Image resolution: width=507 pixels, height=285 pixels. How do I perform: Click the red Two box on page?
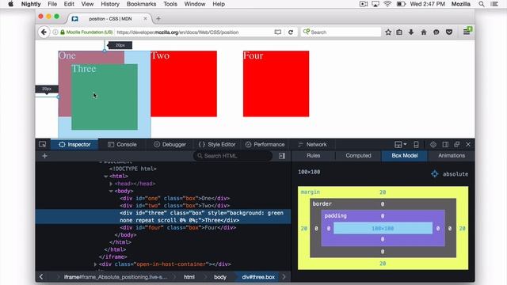point(184,84)
